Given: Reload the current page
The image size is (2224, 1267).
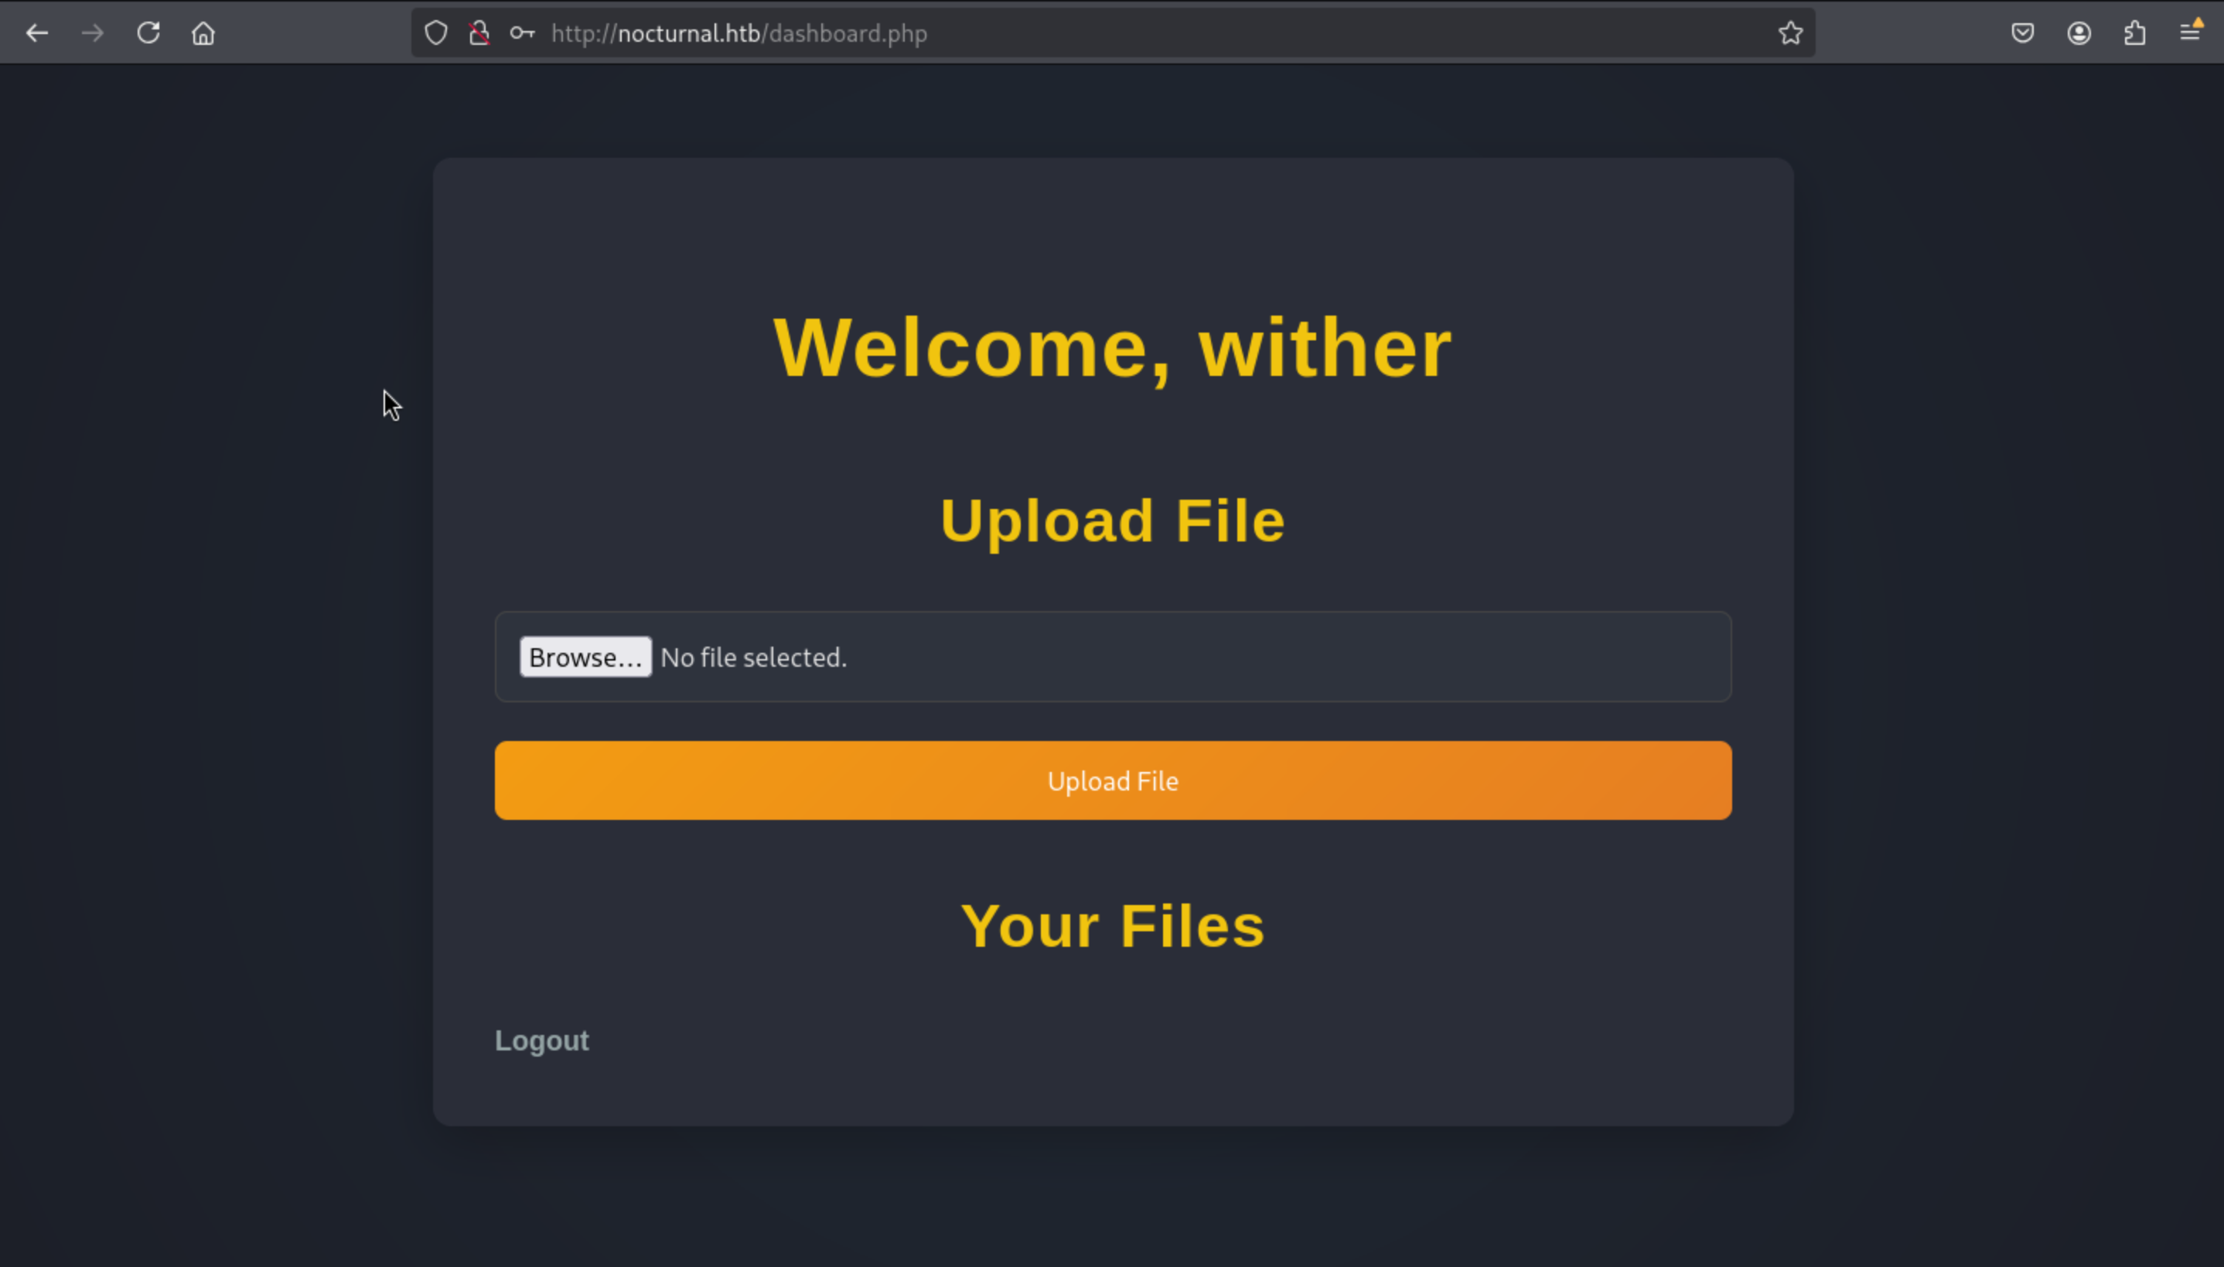Looking at the screenshot, I should tap(148, 33).
